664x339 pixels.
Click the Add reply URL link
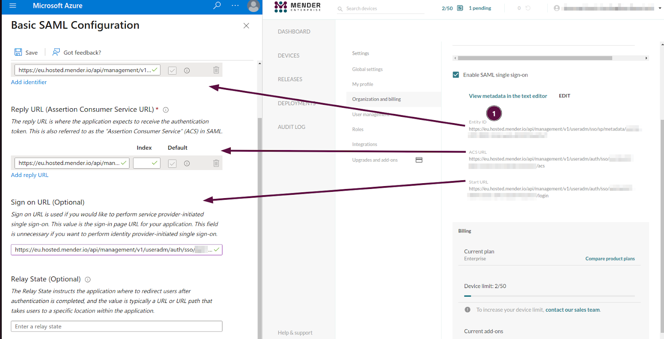tap(29, 175)
